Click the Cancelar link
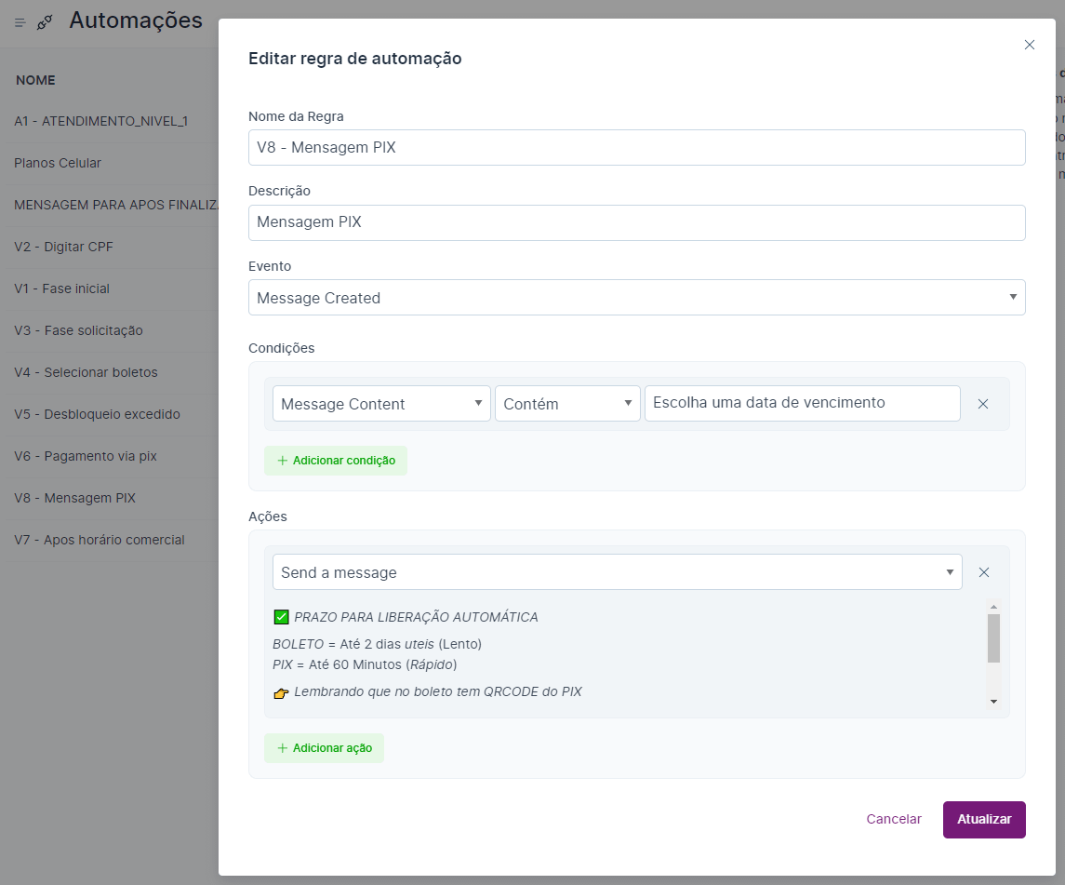The height and width of the screenshot is (885, 1065). pos(893,819)
